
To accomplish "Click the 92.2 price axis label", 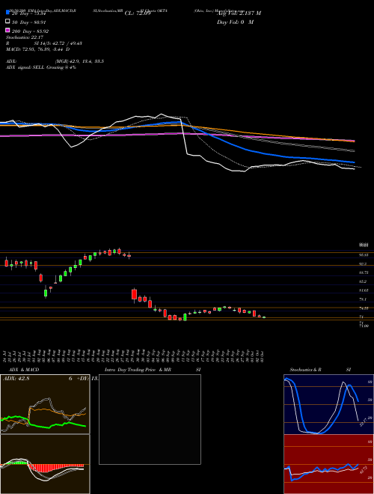I will pyautogui.click(x=363, y=263).
